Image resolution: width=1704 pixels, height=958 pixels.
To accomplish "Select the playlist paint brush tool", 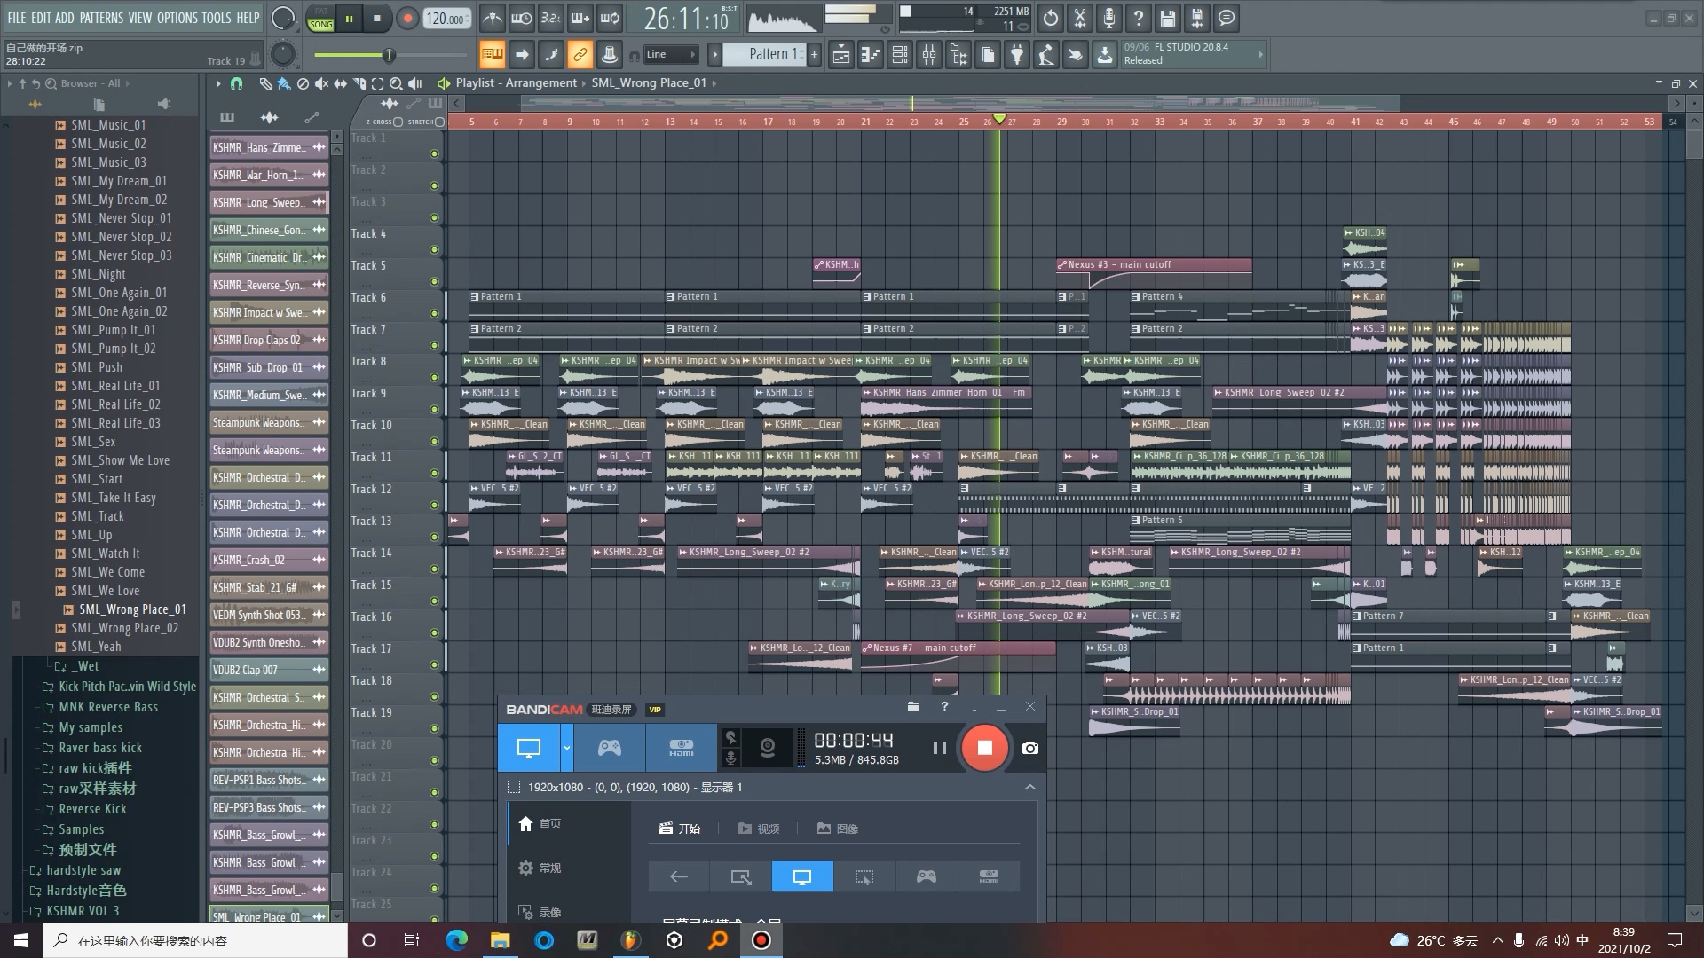I will [x=284, y=83].
